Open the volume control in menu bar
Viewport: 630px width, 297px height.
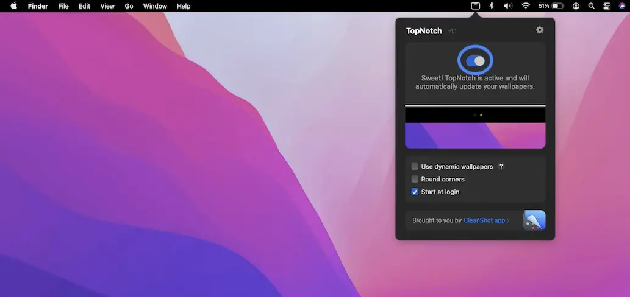point(507,6)
